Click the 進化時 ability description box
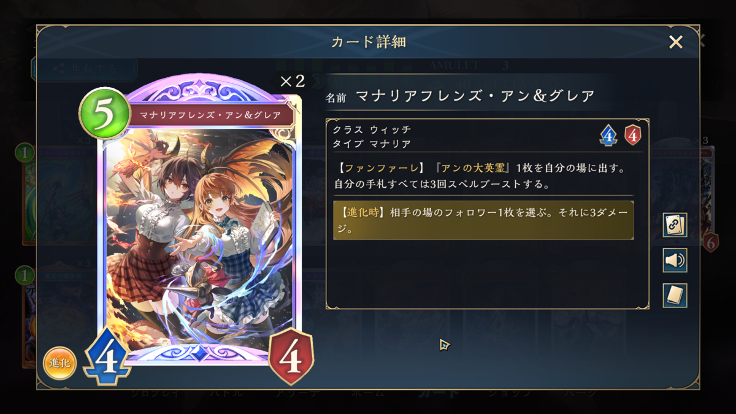This screenshot has height=414, width=736. pos(483,221)
